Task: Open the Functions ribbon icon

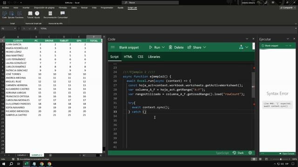Action: click(20, 14)
